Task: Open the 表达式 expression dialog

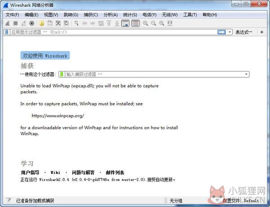Action: pos(243,32)
